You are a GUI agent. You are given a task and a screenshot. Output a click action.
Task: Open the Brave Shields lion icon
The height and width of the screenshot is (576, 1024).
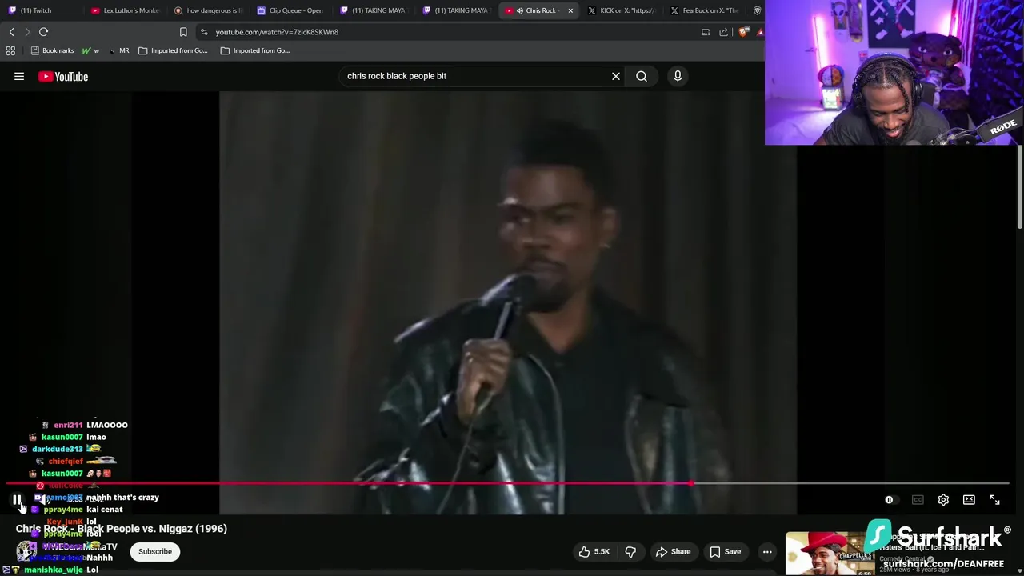[743, 32]
